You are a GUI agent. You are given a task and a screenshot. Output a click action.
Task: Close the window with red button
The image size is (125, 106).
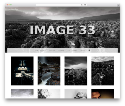click(x=7, y=5)
